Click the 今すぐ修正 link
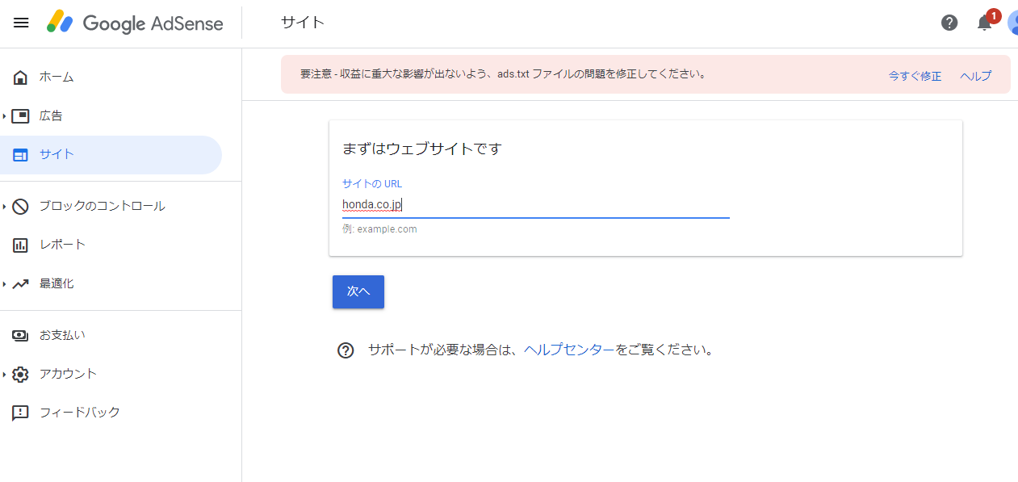 click(x=915, y=76)
